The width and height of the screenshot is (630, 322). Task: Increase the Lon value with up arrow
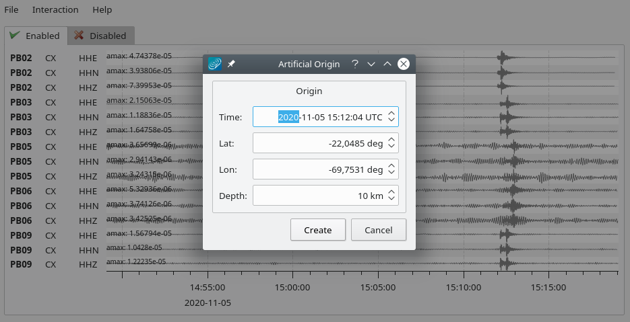tap(391, 165)
